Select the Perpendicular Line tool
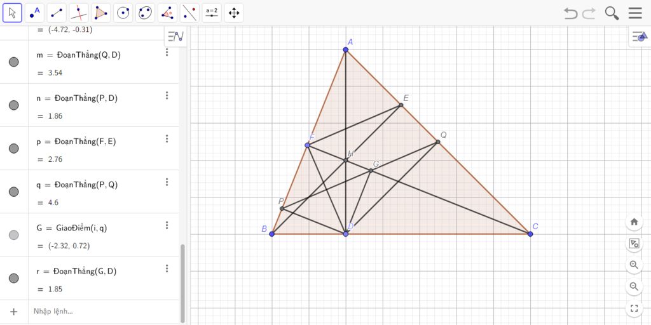This screenshot has height=325, width=651. [78, 13]
